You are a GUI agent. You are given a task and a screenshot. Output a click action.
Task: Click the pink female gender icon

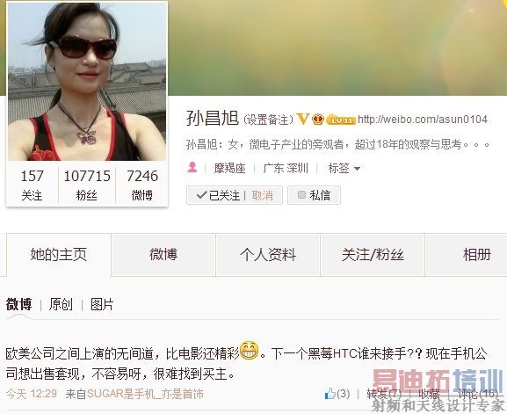(x=192, y=168)
